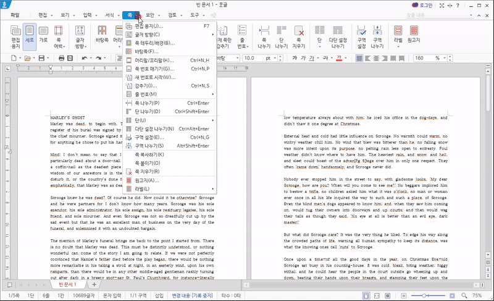
Task: Open the 쪽 여백 margins ribbon dropdown
Action: pos(59,37)
